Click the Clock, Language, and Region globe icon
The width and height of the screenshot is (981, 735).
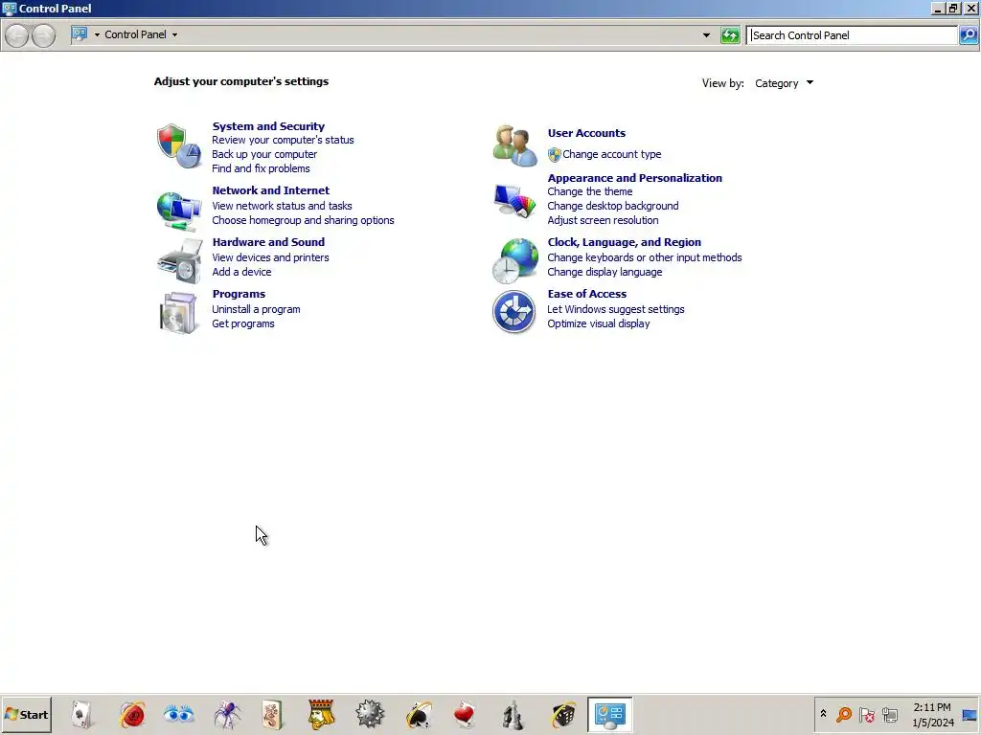pyautogui.click(x=514, y=260)
